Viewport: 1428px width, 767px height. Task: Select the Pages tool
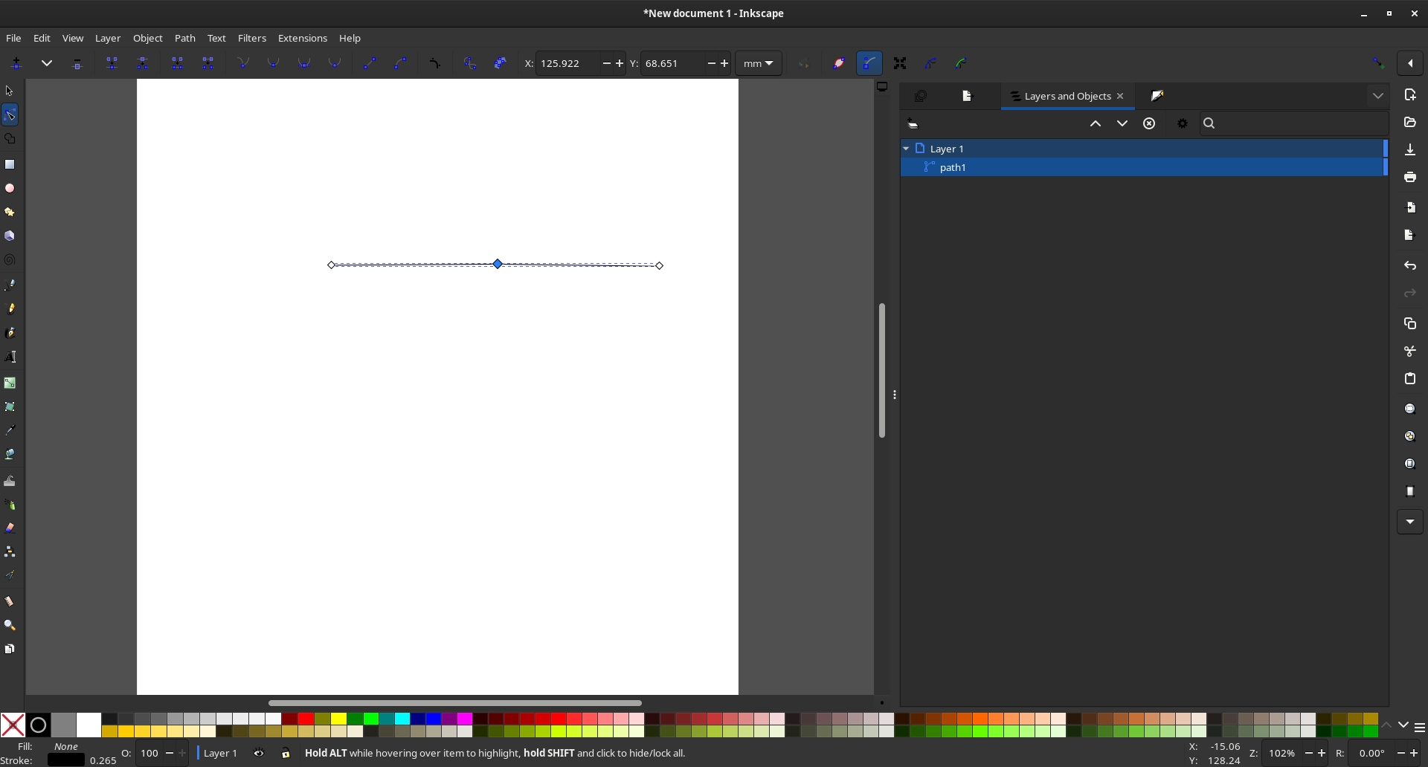click(x=10, y=649)
